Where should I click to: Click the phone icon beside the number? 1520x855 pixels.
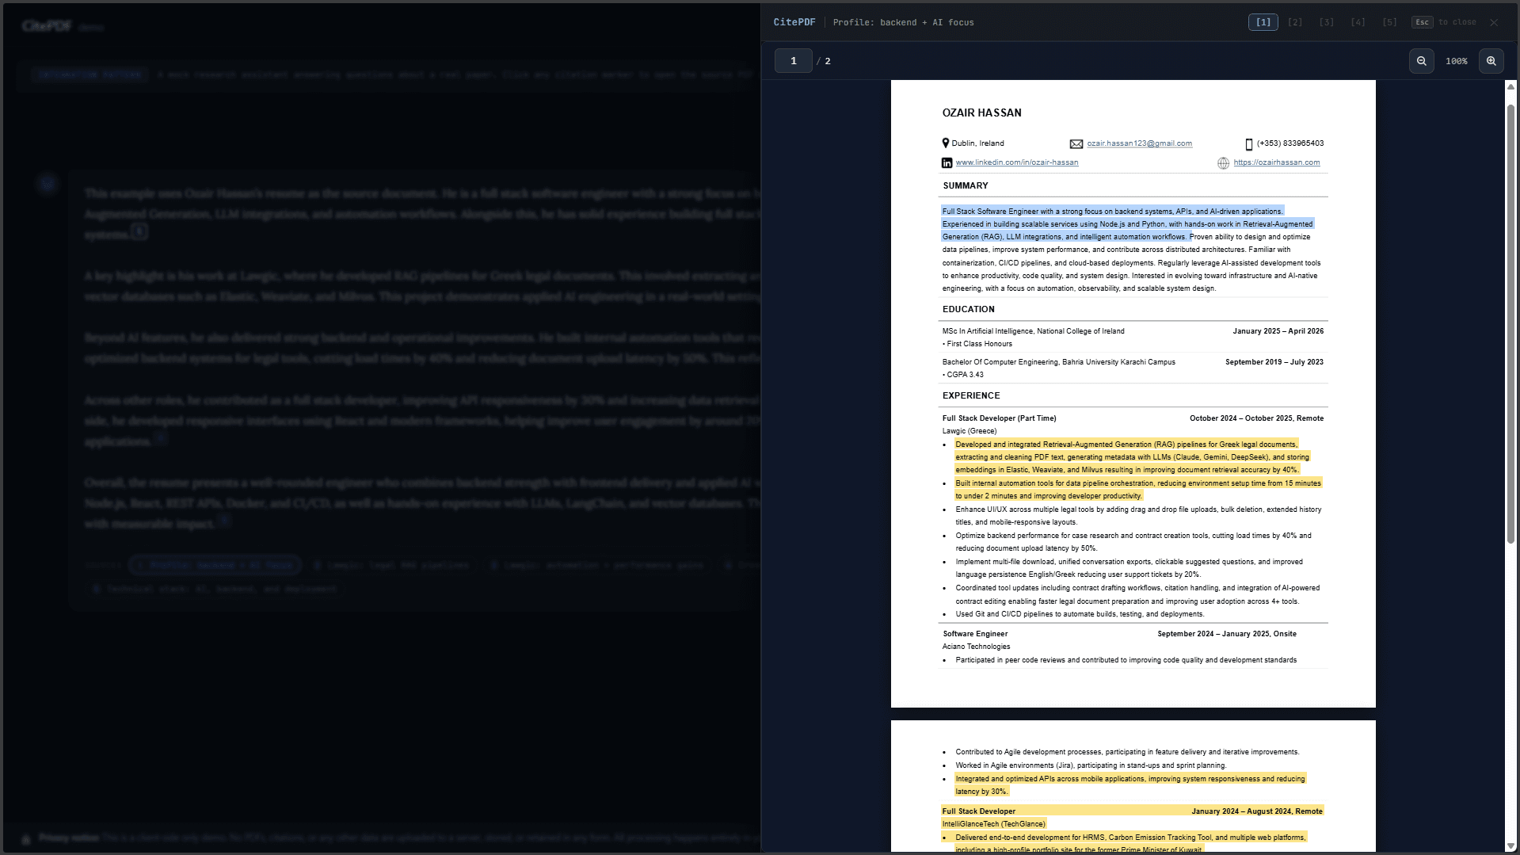coord(1249,144)
